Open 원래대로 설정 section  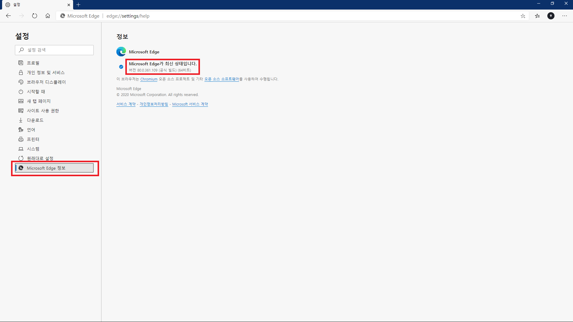click(x=40, y=158)
